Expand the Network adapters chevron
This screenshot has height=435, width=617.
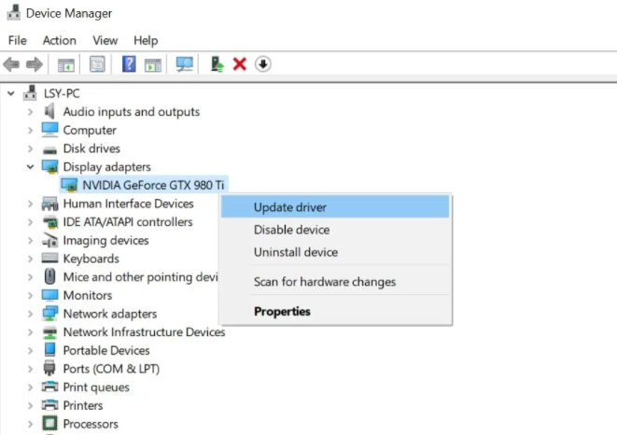30,314
